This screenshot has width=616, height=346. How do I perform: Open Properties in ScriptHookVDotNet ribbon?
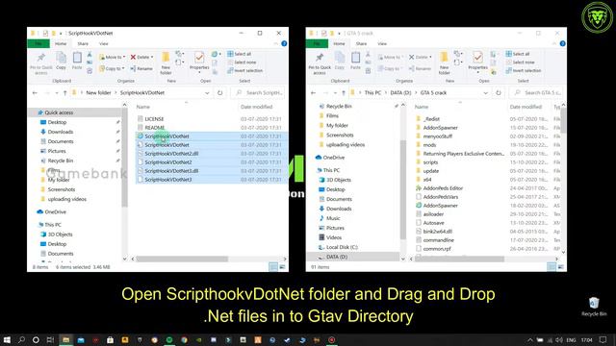point(199,62)
